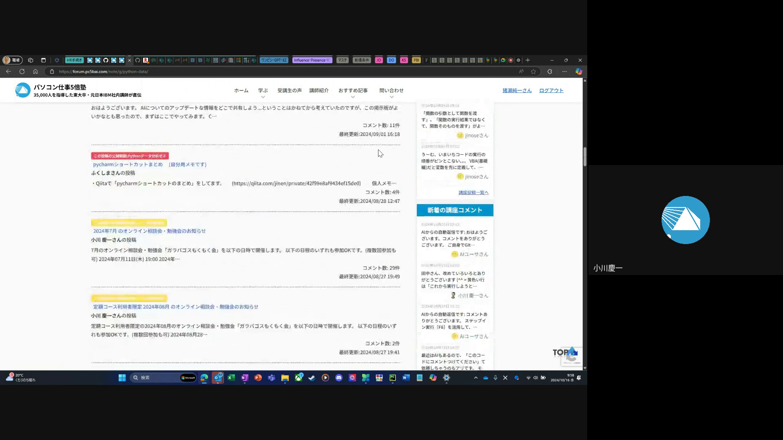Click the ログアウト link
Viewport: 783px width, 440px height.
[551, 90]
